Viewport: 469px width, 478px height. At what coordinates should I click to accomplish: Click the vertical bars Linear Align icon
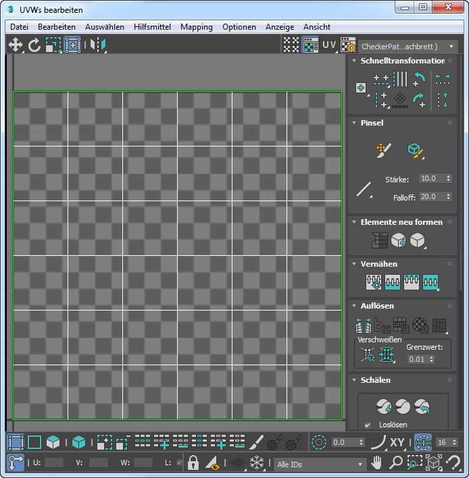pos(400,79)
